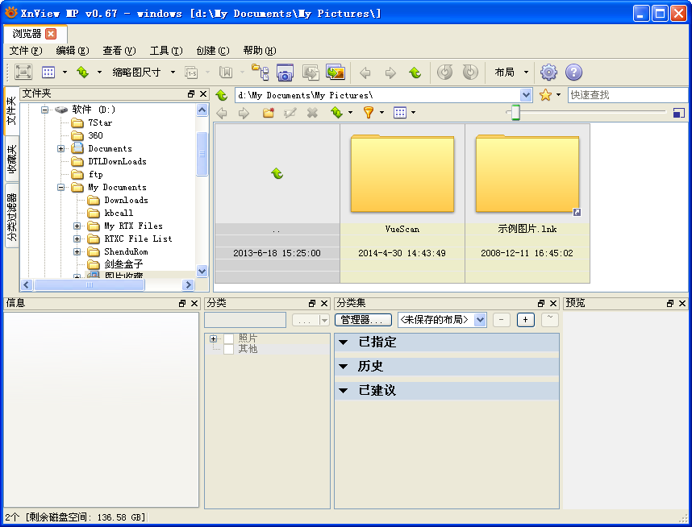Expand the Documents tree node

pos(61,148)
